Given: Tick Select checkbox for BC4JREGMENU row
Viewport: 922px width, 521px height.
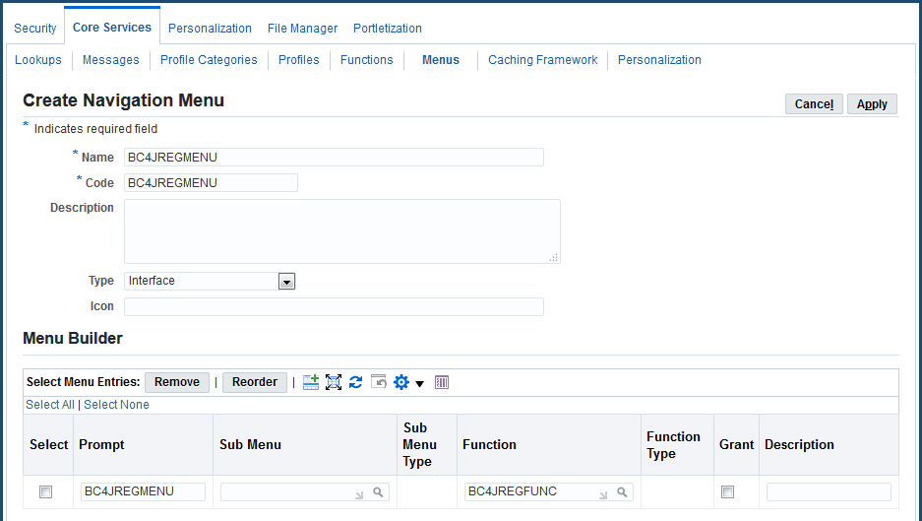Looking at the screenshot, I should coord(45,491).
